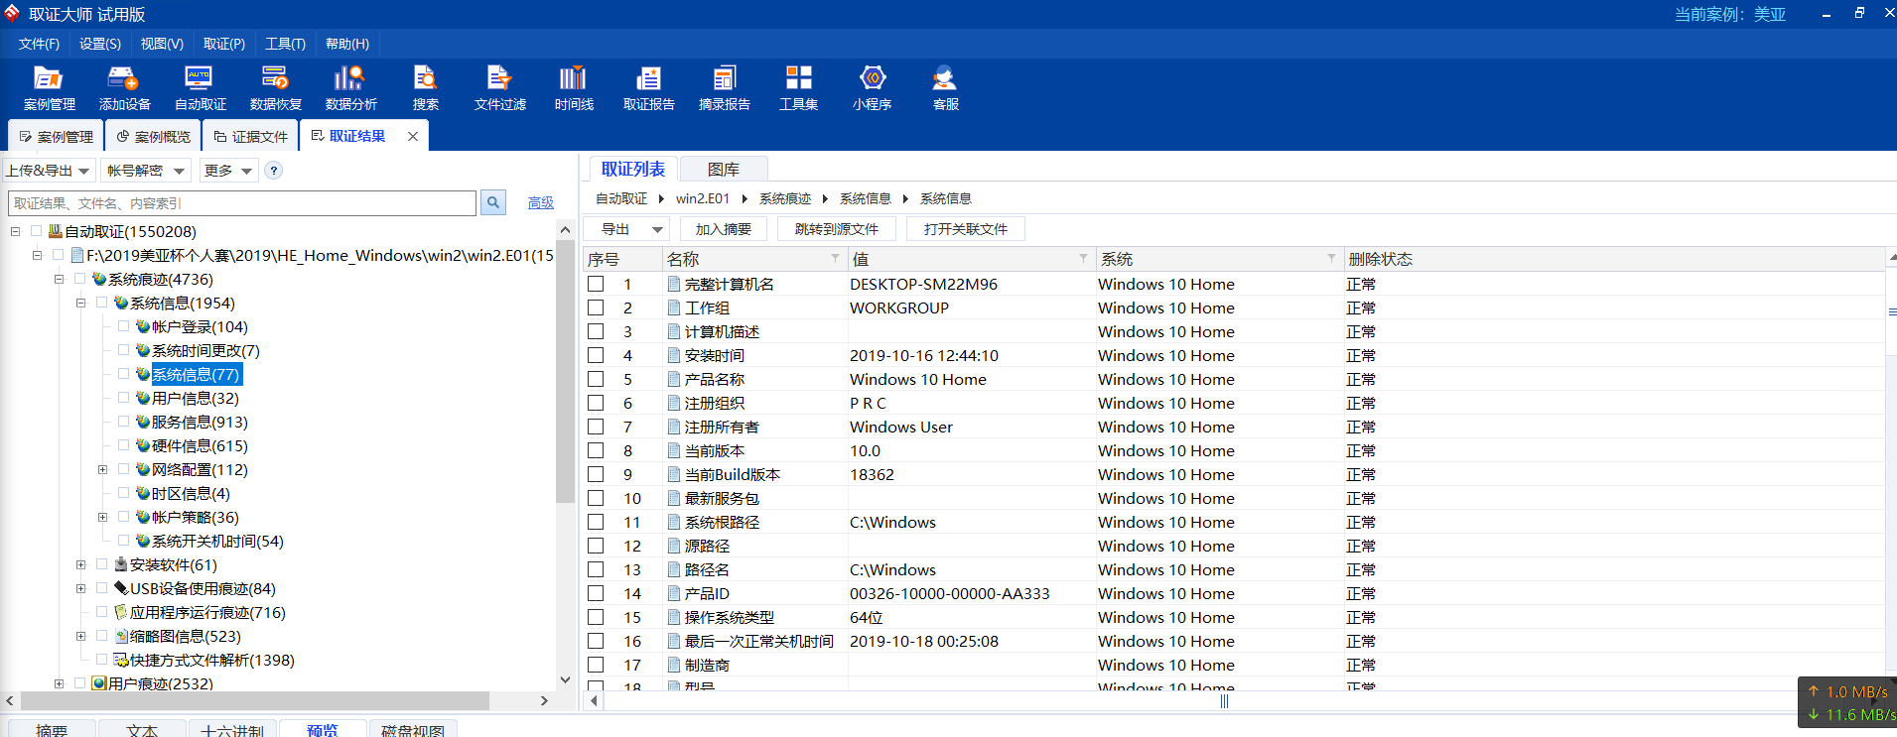
Task: Click the magnifier search button
Action: 492,203
